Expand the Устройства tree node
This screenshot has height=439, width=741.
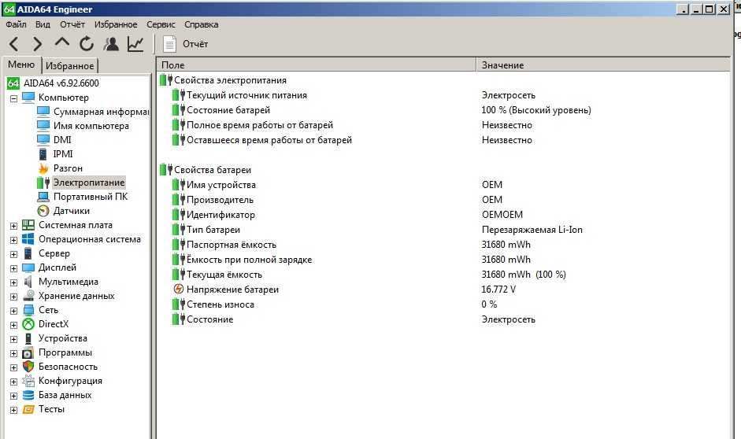click(13, 339)
